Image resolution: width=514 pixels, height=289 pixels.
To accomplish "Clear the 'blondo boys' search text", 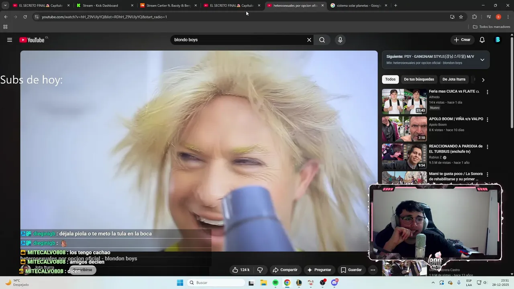I will point(309,40).
